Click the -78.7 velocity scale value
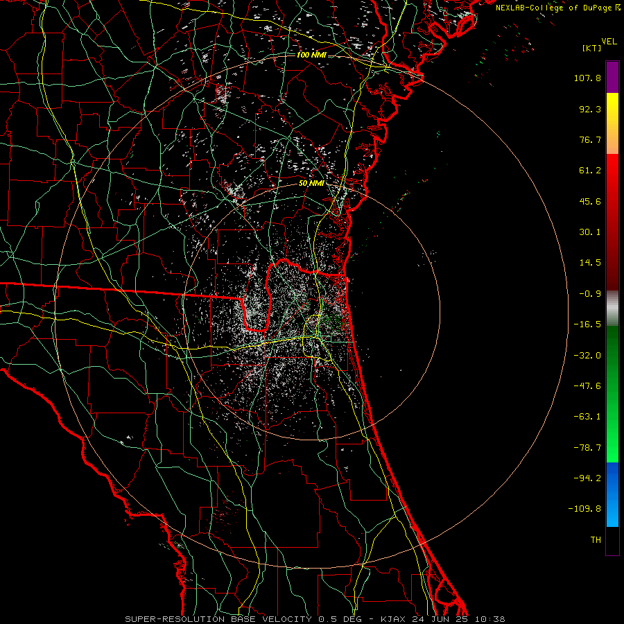 coord(587,448)
